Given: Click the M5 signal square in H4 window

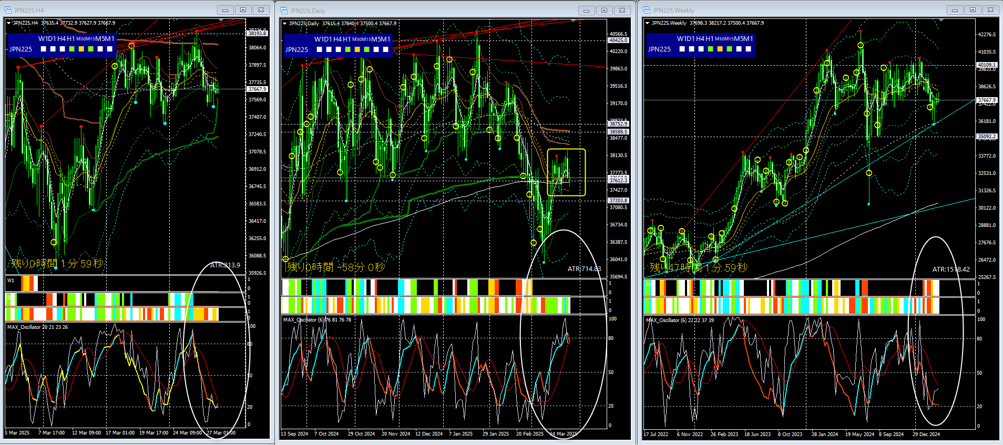Looking at the screenshot, I should point(100,49).
